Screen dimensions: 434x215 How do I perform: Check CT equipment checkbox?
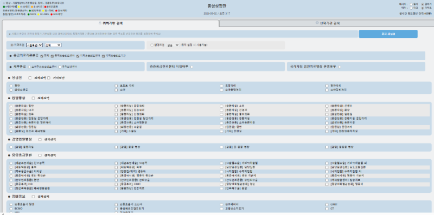327,209
